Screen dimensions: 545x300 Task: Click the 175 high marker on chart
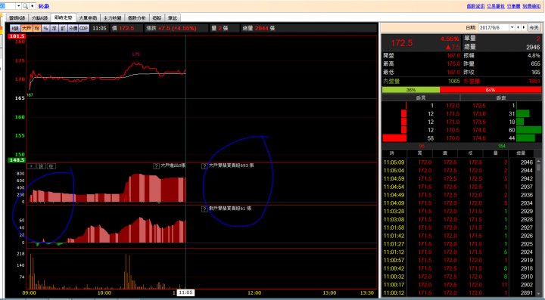tap(136, 54)
